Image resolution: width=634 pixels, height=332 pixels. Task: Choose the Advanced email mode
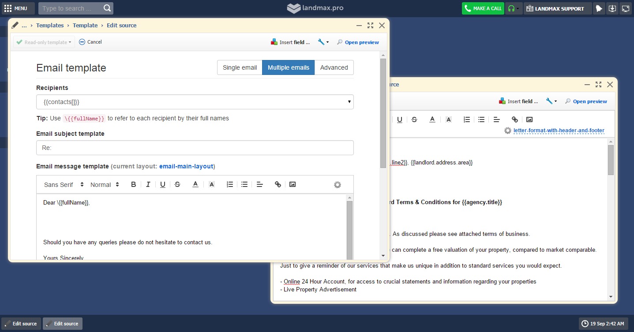pyautogui.click(x=334, y=67)
